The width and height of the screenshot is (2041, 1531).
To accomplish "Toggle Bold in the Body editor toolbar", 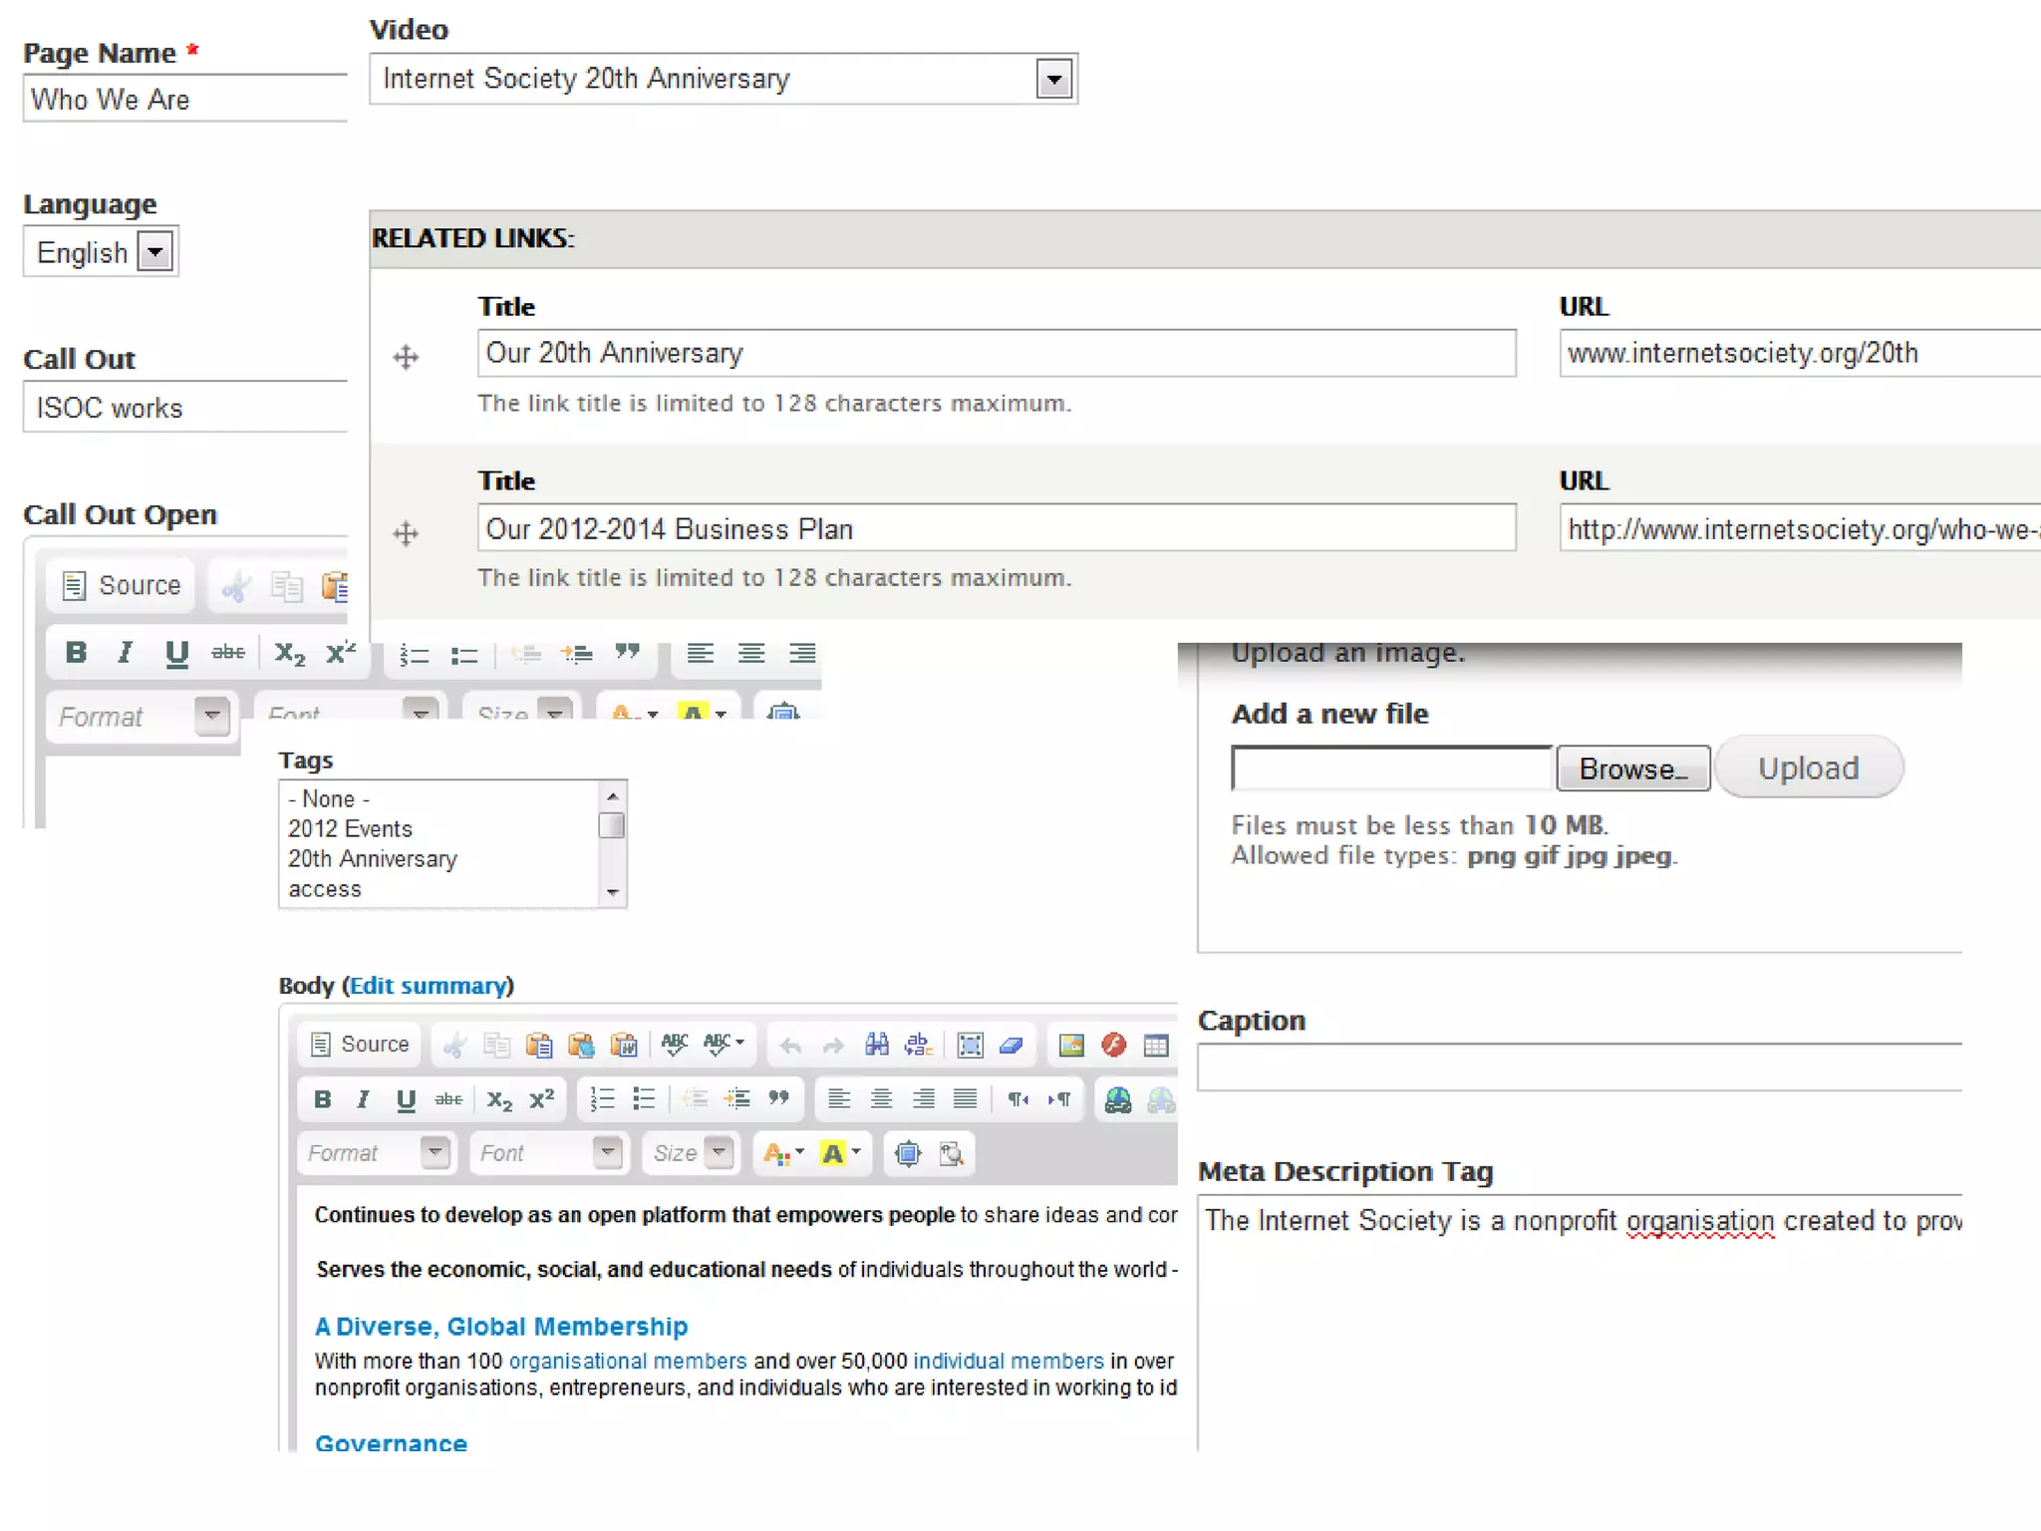I will point(322,1098).
